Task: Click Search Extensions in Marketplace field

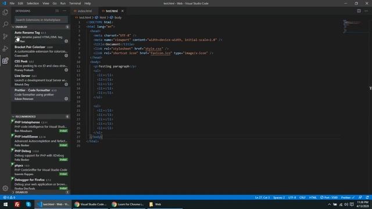Action: click(41, 20)
